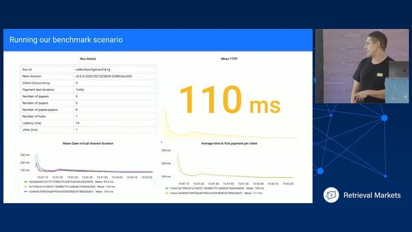
Task: Select the Number of payee-payers value '0'
Action: [115, 110]
